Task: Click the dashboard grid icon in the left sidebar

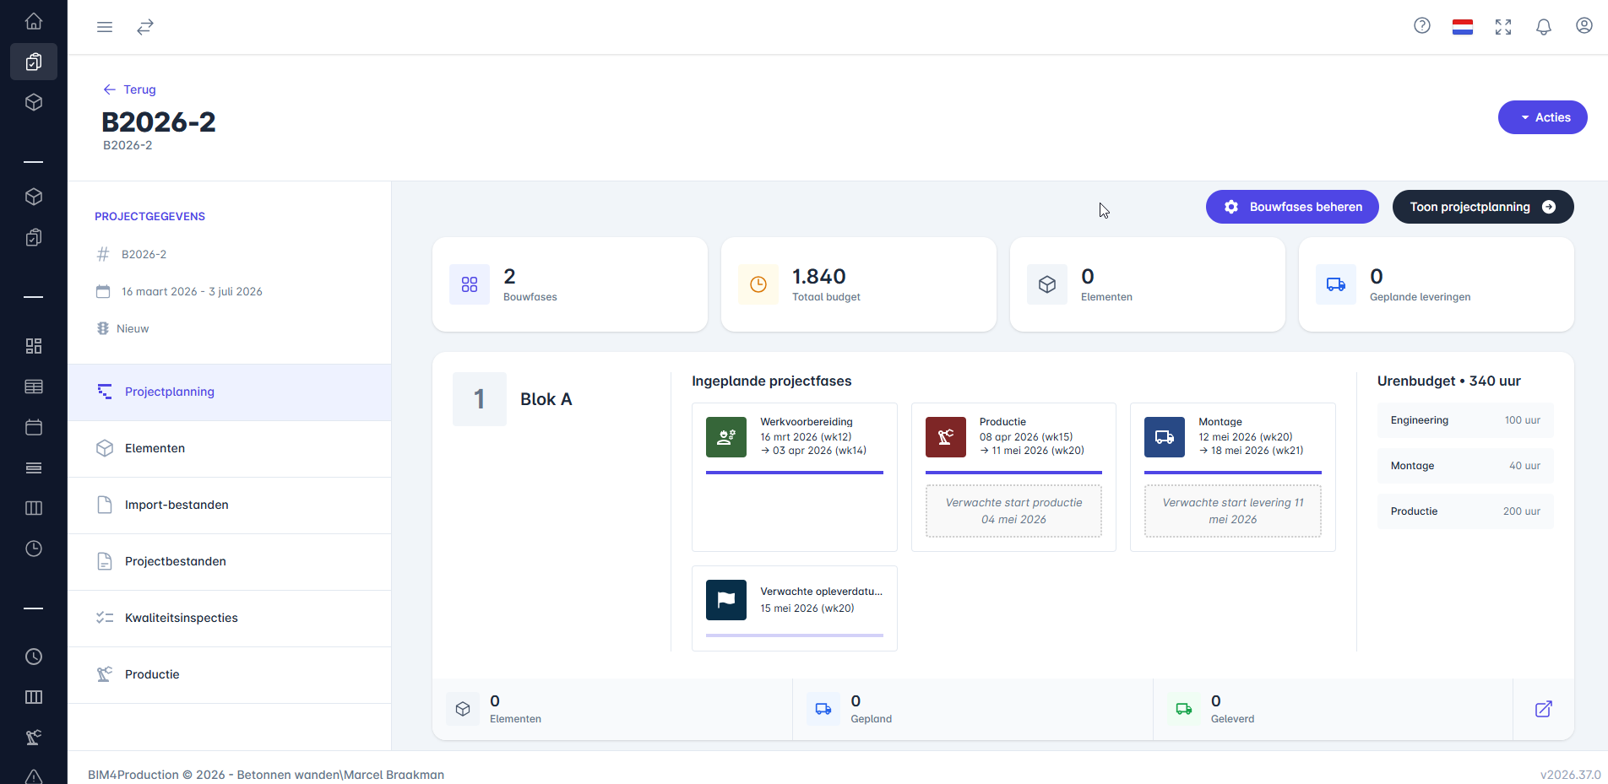Action: 34,346
